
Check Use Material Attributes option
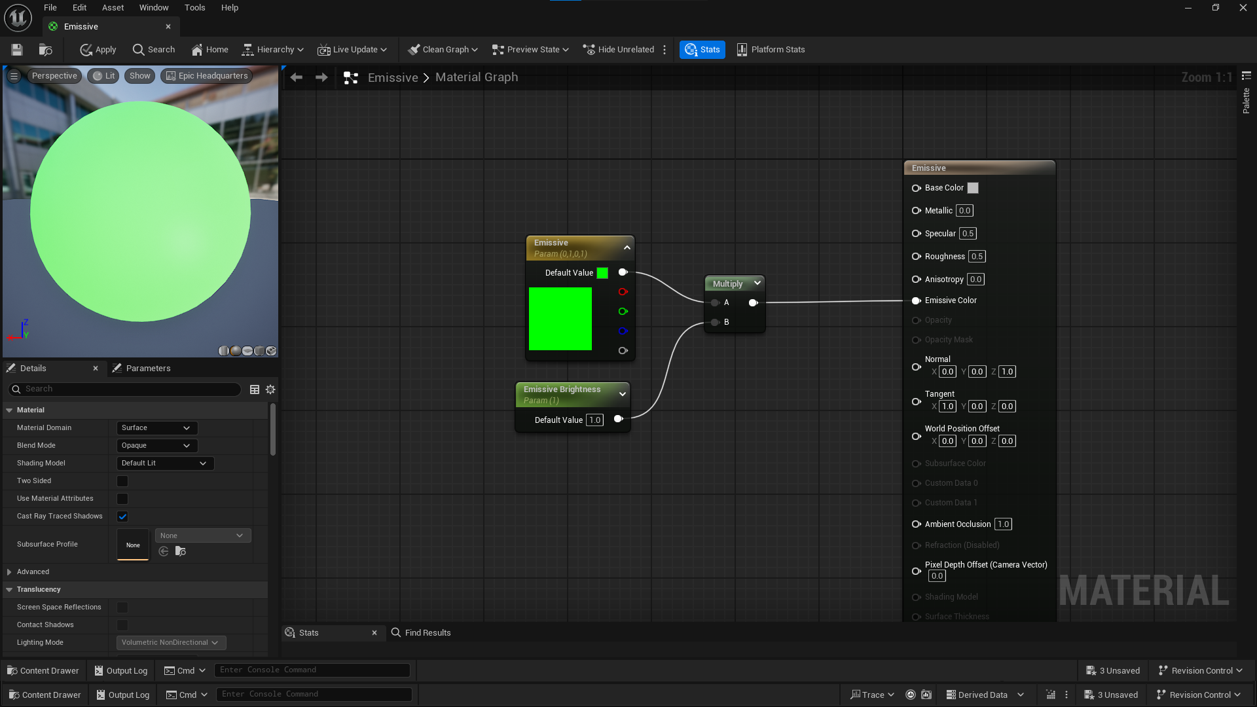[122, 499]
